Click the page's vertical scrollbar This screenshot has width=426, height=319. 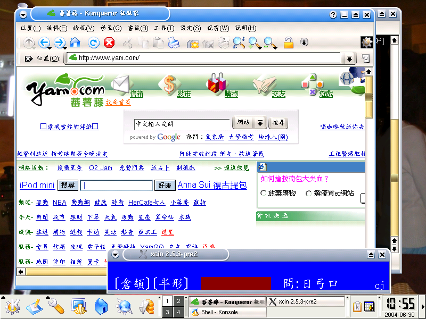pyautogui.click(x=368, y=159)
